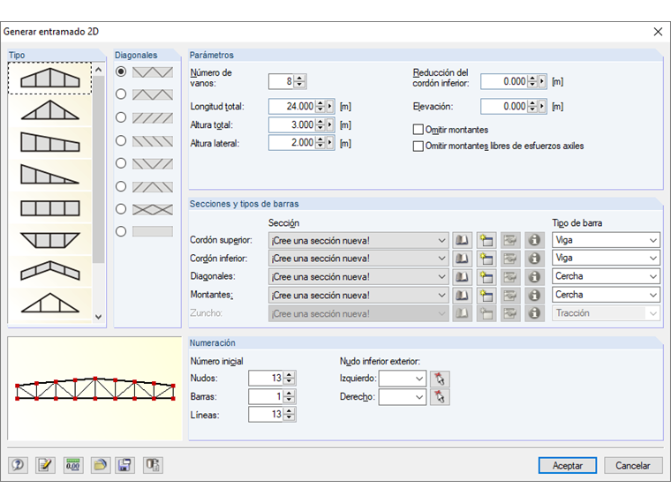
Task: Show section info for Cordón inferior
Action: pos(534,259)
